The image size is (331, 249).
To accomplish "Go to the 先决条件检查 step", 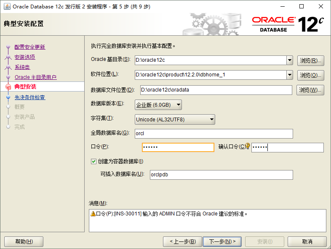I will [x=30, y=97].
